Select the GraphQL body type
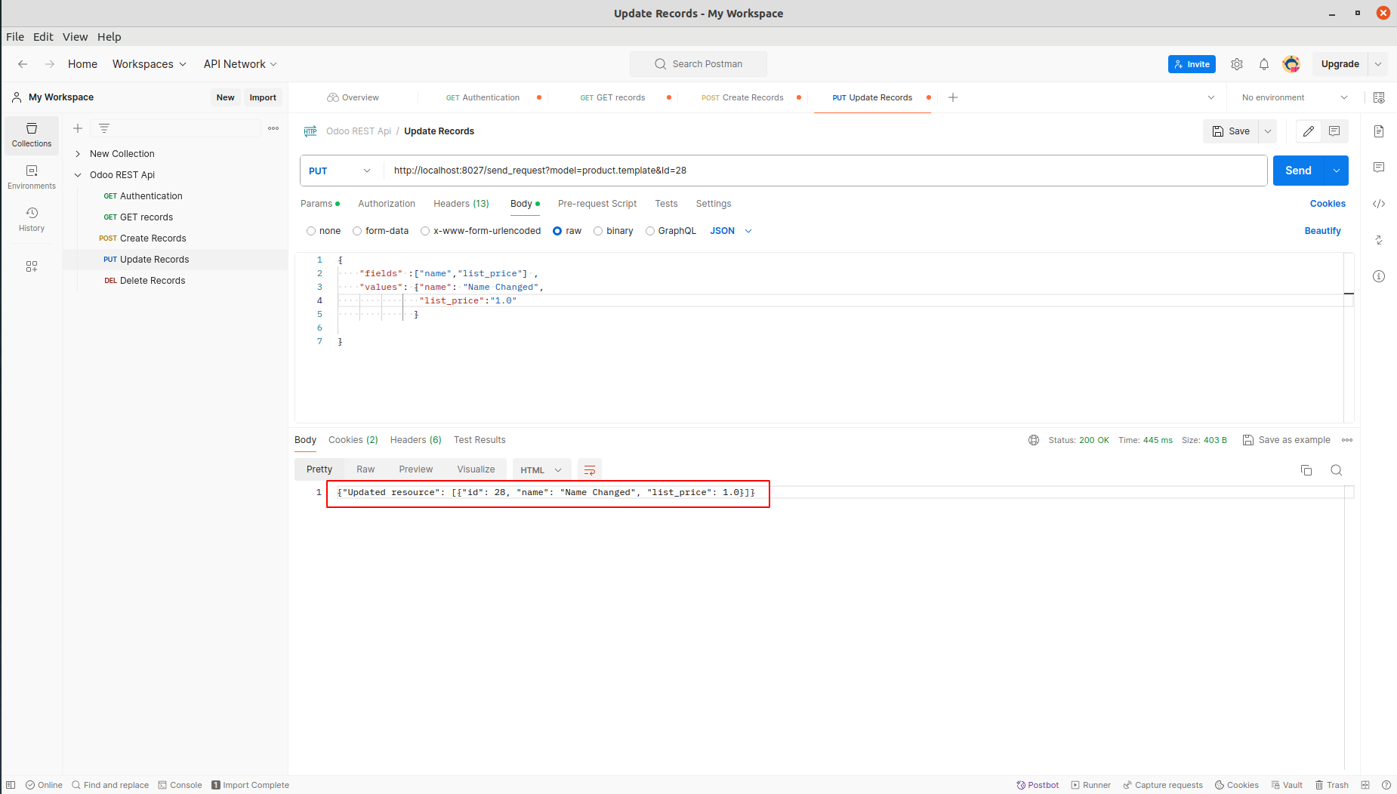The width and height of the screenshot is (1397, 794). click(671, 231)
